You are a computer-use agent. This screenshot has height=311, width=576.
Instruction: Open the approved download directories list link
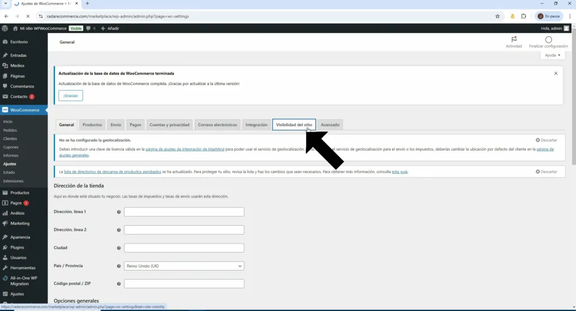[112, 172]
